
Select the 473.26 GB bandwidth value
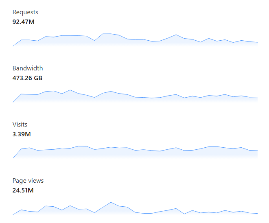coord(28,78)
